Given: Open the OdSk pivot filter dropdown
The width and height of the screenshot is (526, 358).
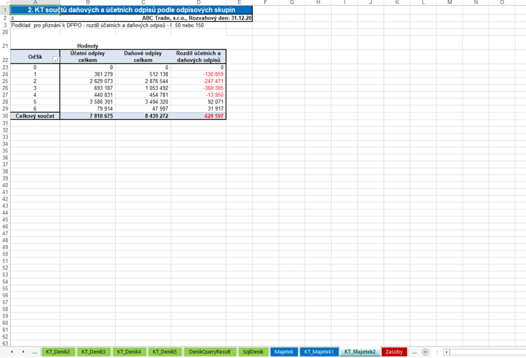Looking at the screenshot, I should pos(56,60).
